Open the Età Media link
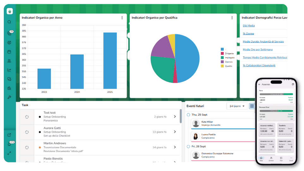Image resolution: width=304 pixels, height=171 pixels. pos(249,26)
